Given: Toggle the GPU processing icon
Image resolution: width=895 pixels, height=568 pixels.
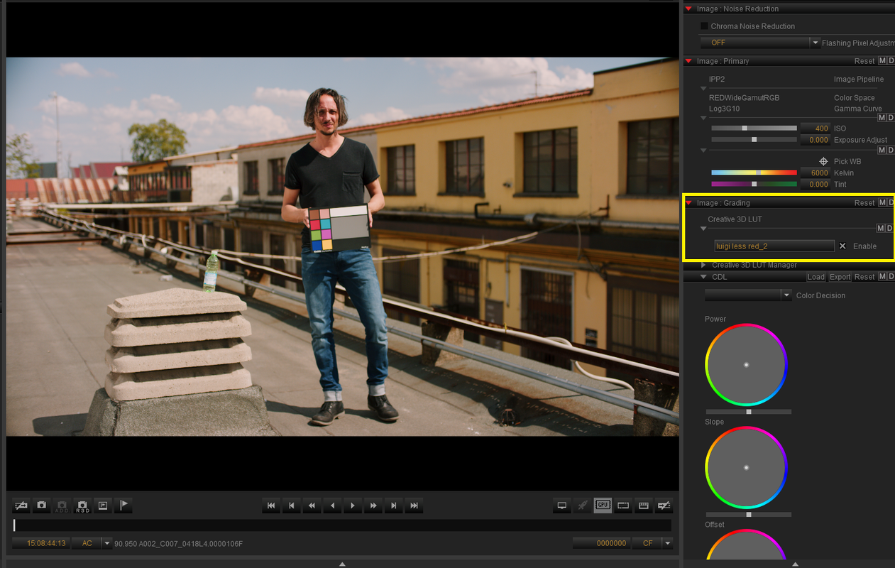Looking at the screenshot, I should click(603, 506).
